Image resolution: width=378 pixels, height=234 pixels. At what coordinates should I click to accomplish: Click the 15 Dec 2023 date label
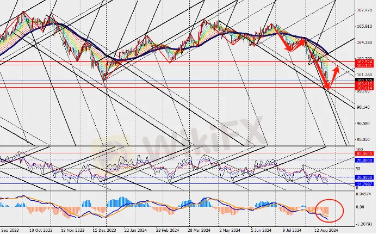[x=104, y=230]
